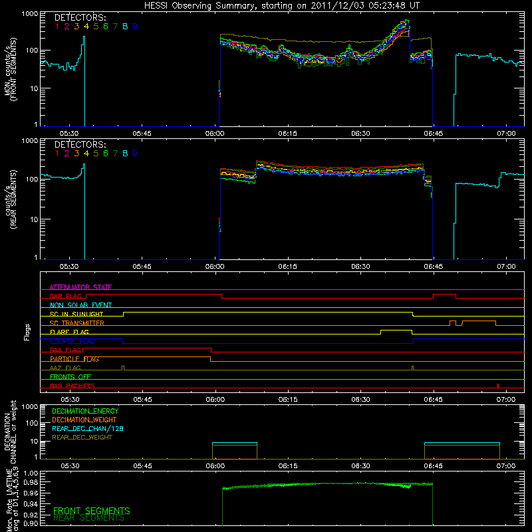Click the vertical 'Flags' axis label
This screenshot has width=532, height=532.
click(27, 332)
